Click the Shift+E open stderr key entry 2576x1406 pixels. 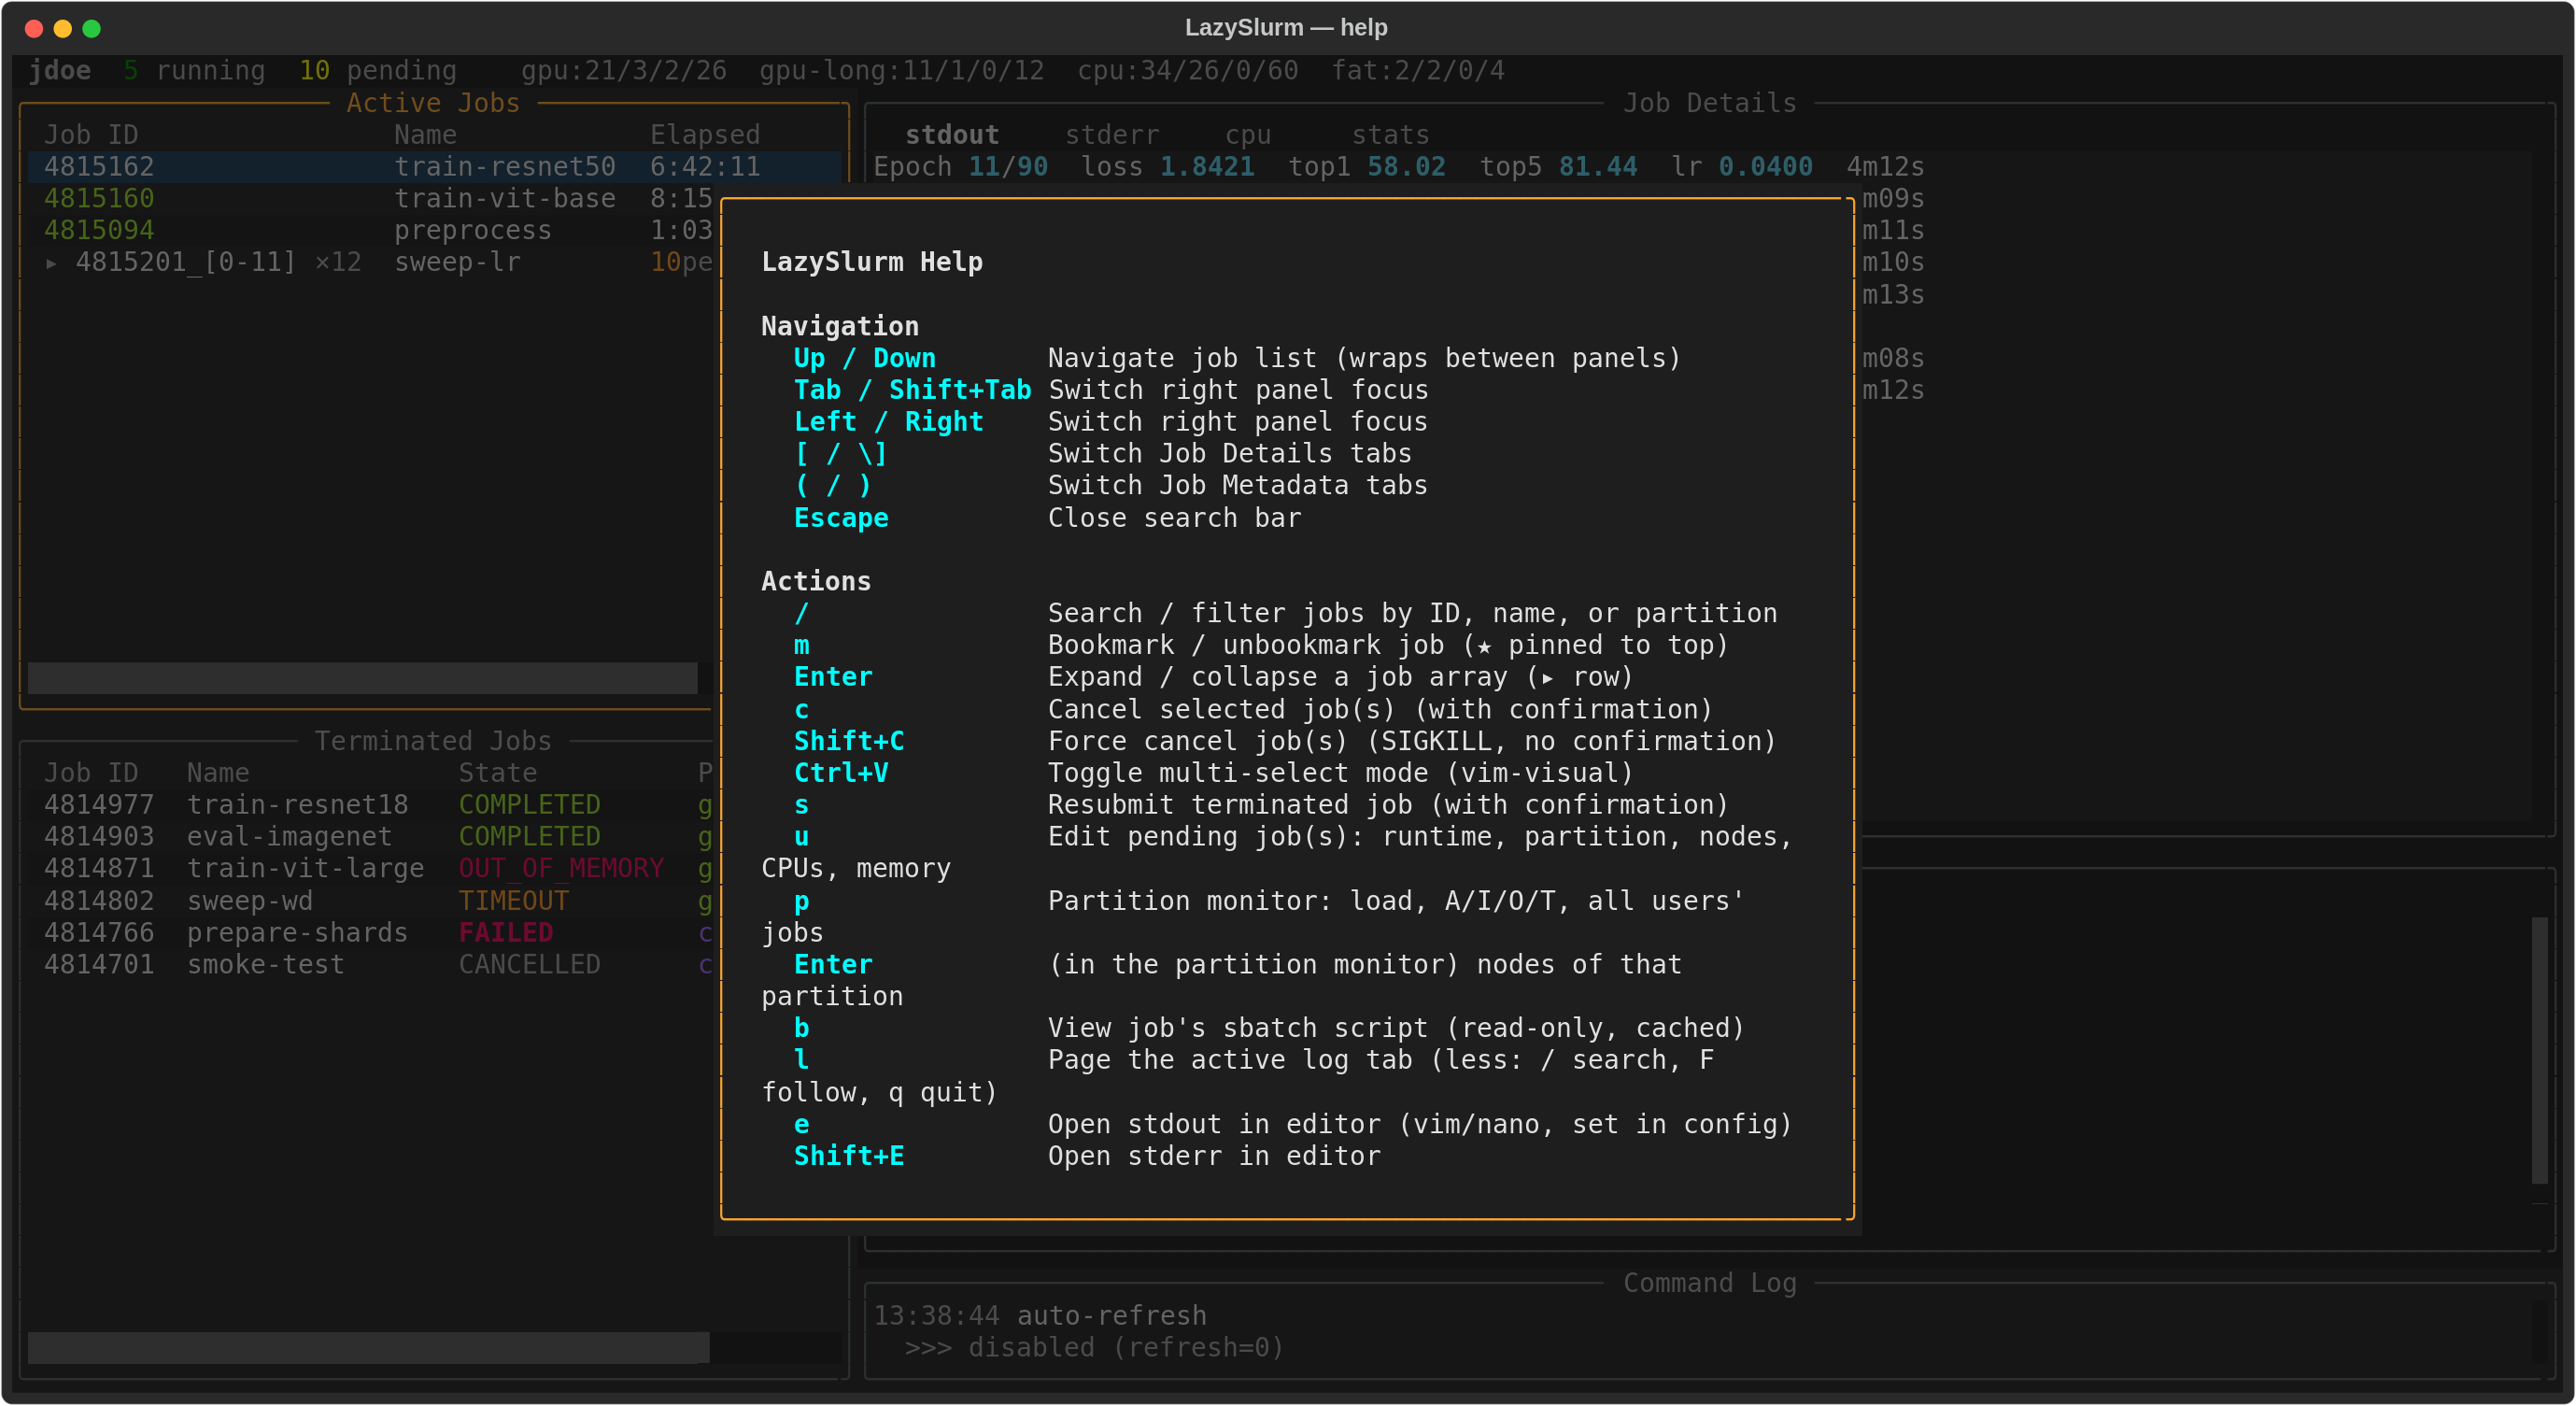pos(849,1156)
